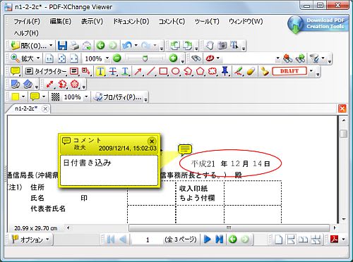
Task: Click the comment text 日付書き込み
Action: click(x=87, y=163)
